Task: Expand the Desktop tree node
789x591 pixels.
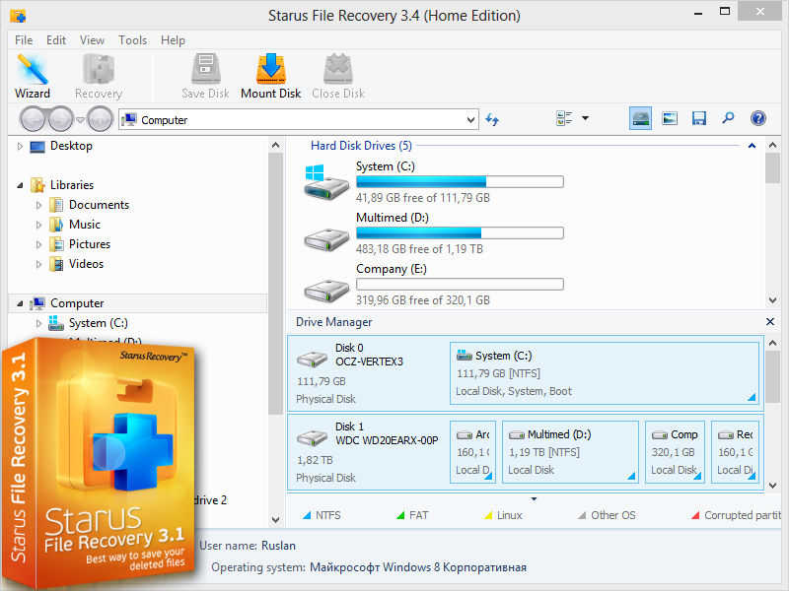Action: 20,146
